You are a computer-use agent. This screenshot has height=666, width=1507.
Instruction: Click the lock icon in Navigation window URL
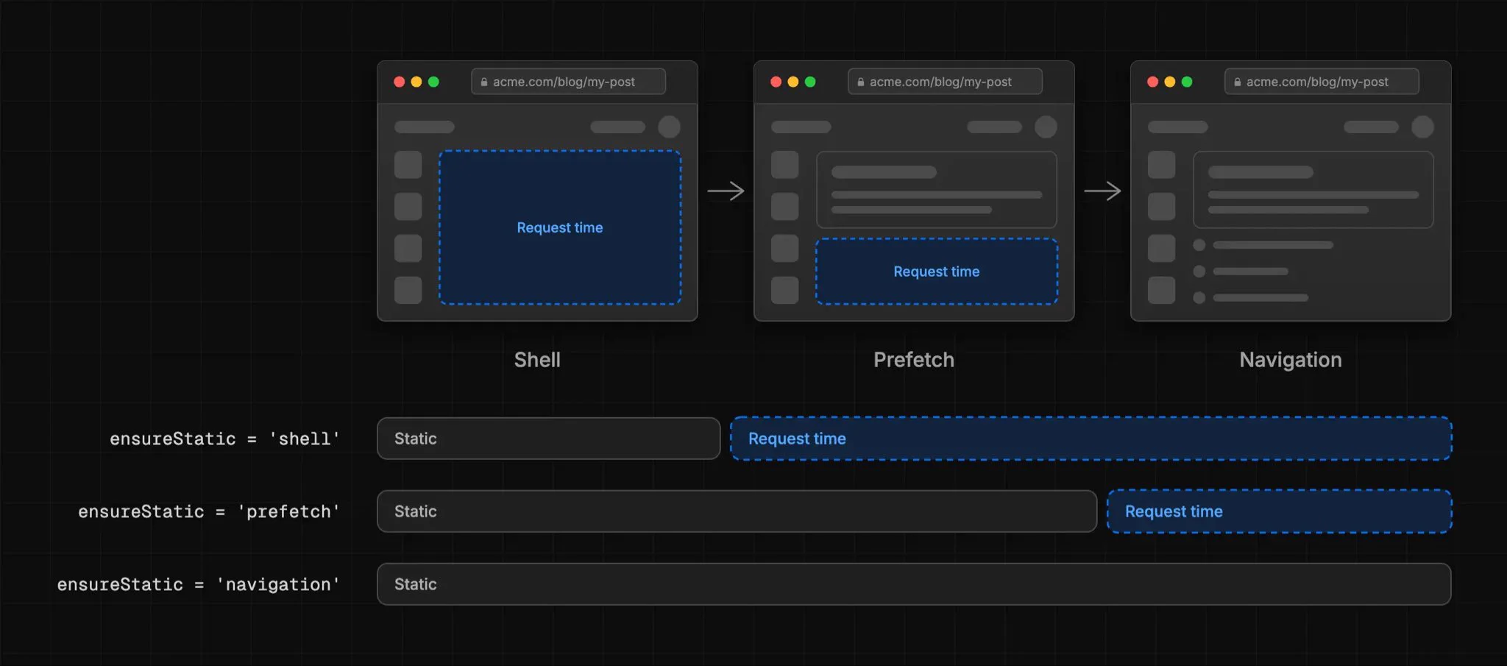(1238, 82)
